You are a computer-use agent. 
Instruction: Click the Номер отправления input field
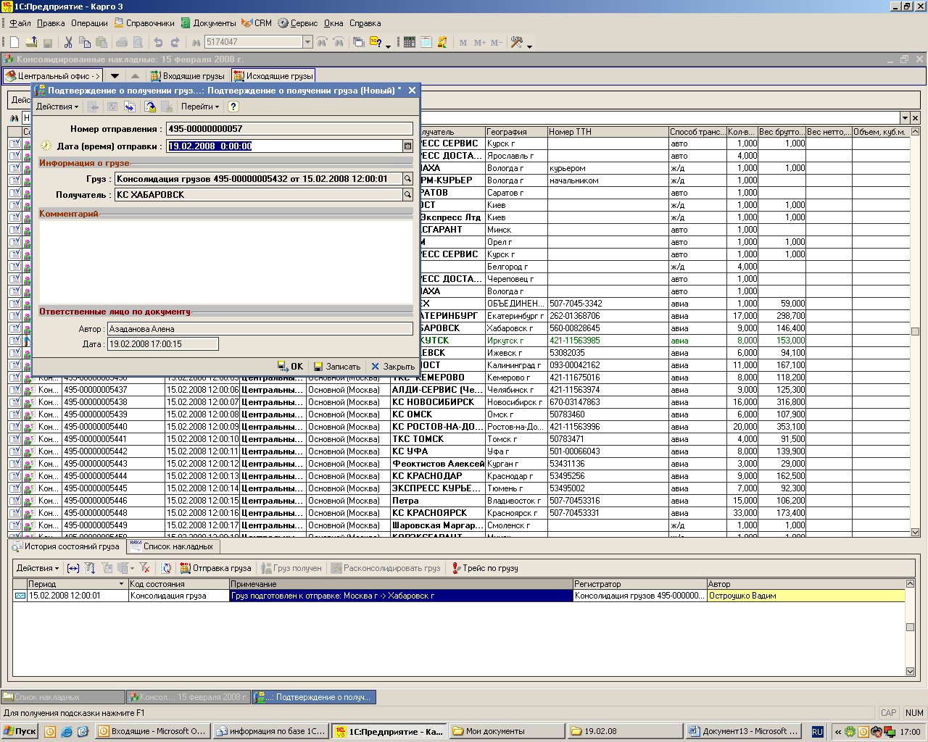pyautogui.click(x=289, y=129)
